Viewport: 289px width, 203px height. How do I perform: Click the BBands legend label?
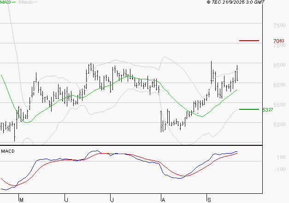tap(25, 3)
